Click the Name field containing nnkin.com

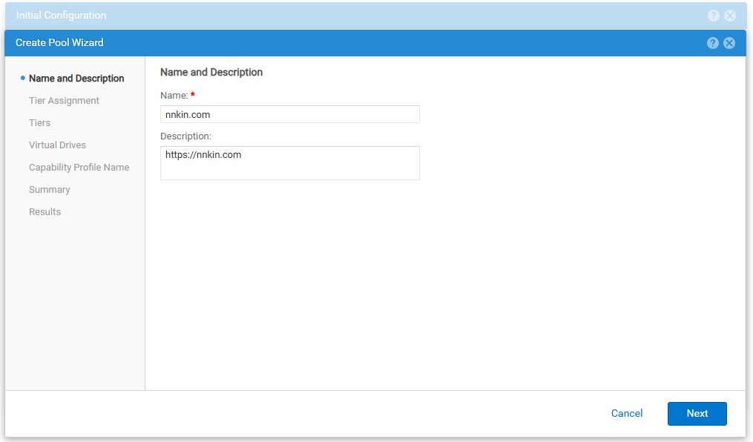(289, 114)
